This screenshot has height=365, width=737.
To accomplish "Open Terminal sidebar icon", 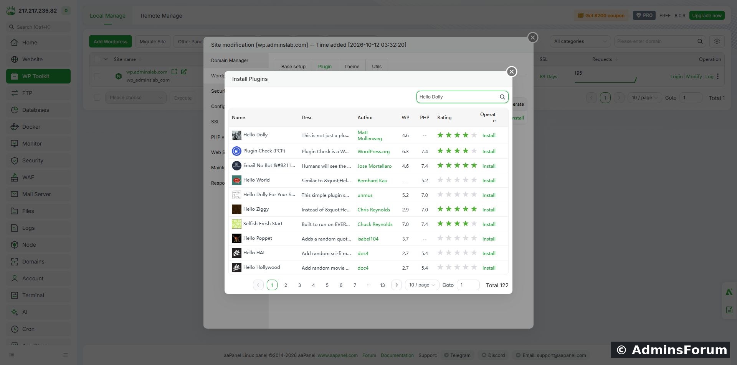I will [x=15, y=295].
